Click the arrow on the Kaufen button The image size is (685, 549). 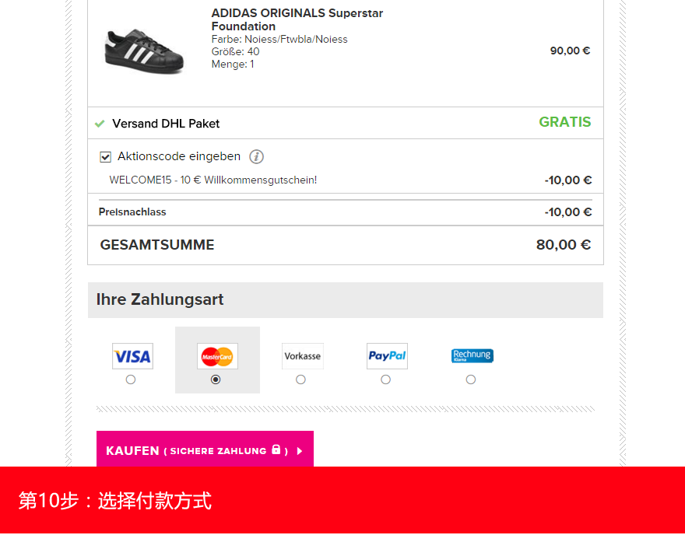[x=300, y=451]
